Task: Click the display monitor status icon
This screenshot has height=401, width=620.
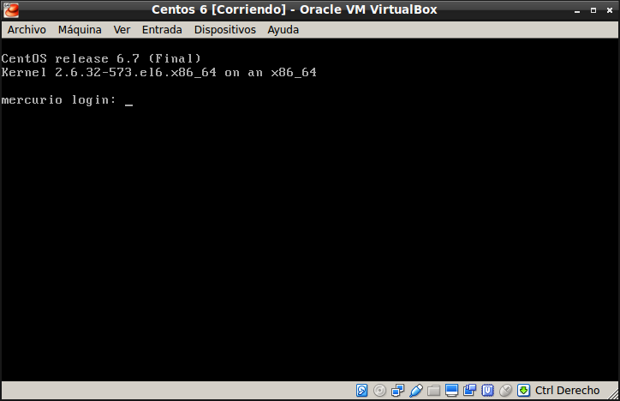Action: [452, 391]
